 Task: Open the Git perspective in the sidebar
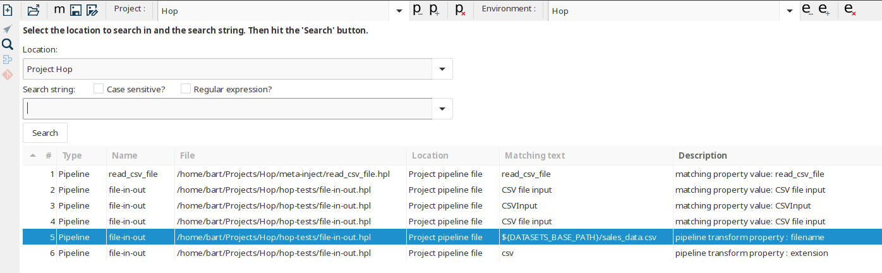[8, 75]
